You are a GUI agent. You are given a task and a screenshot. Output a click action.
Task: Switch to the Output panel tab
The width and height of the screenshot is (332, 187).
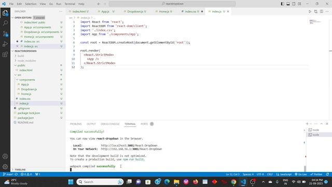pyautogui.click(x=91, y=124)
